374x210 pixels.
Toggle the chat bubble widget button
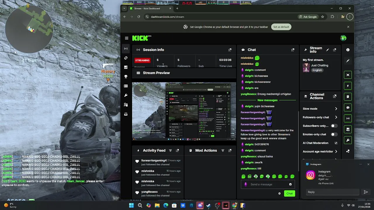point(348,108)
